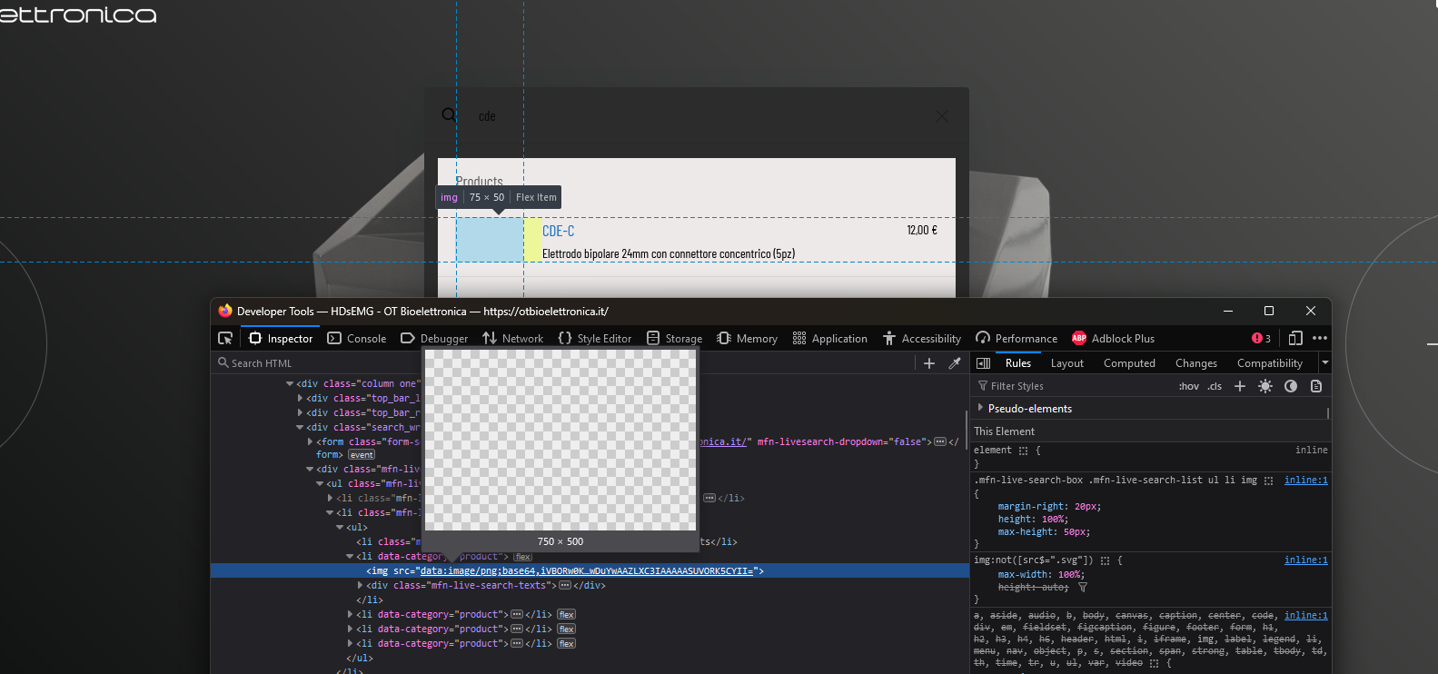1438x674 pixels.
Task: Select the Inspector tab
Action: pos(281,338)
